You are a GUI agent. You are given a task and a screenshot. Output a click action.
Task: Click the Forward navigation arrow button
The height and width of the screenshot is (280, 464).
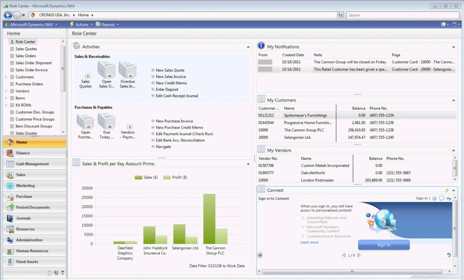point(17,15)
